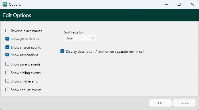Minimize the Options window
This screenshot has width=199, height=110.
coord(166,4)
